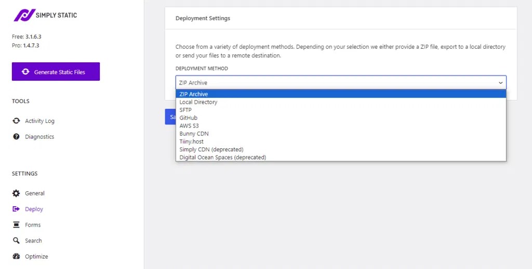
Task: Open Forms settings
Action: [33, 224]
